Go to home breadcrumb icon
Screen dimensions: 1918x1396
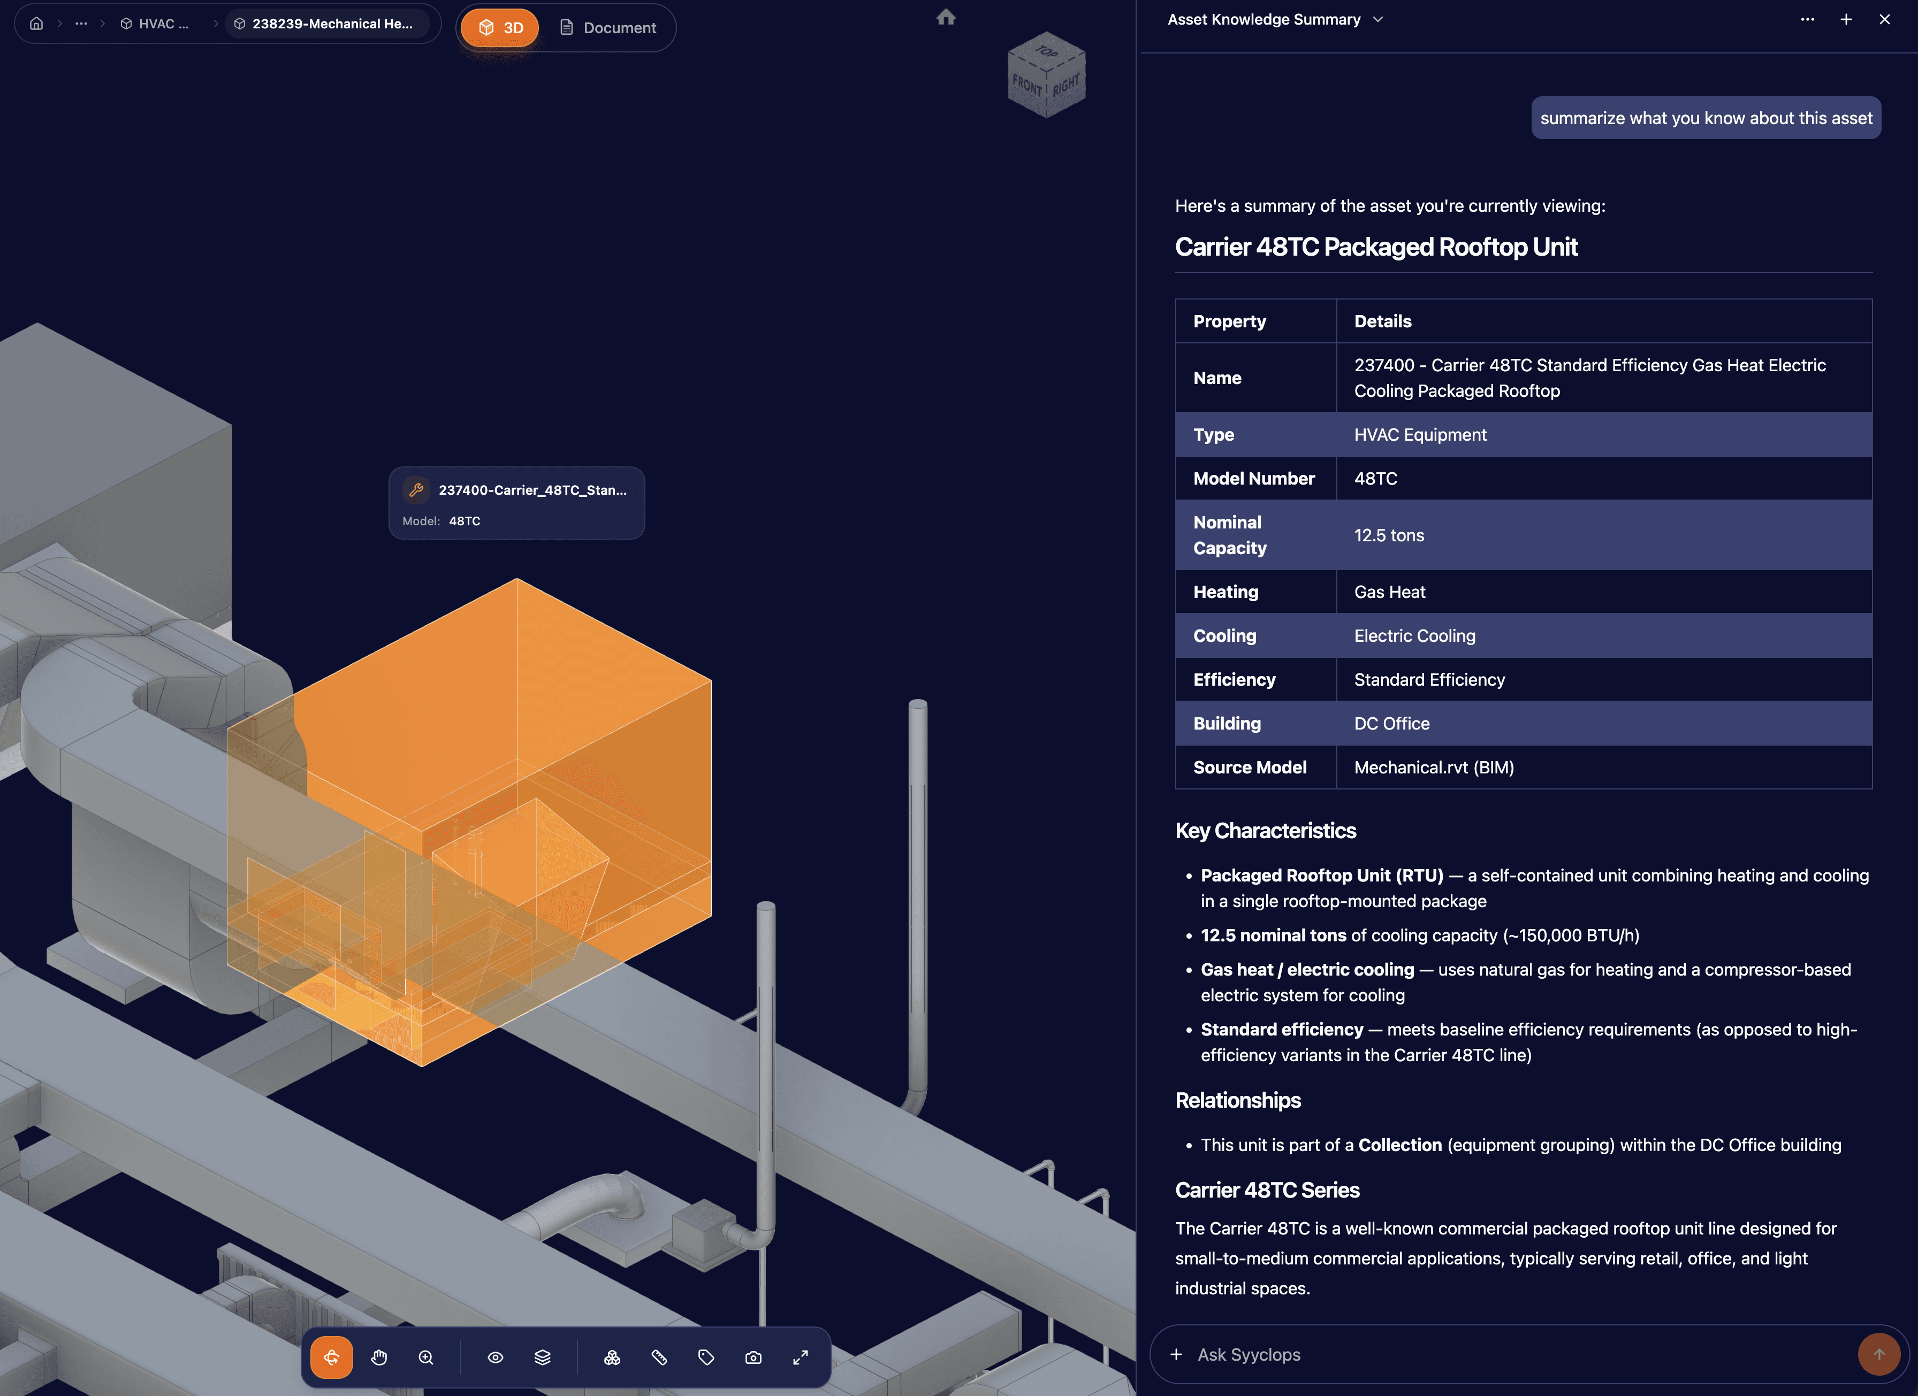[x=36, y=24]
